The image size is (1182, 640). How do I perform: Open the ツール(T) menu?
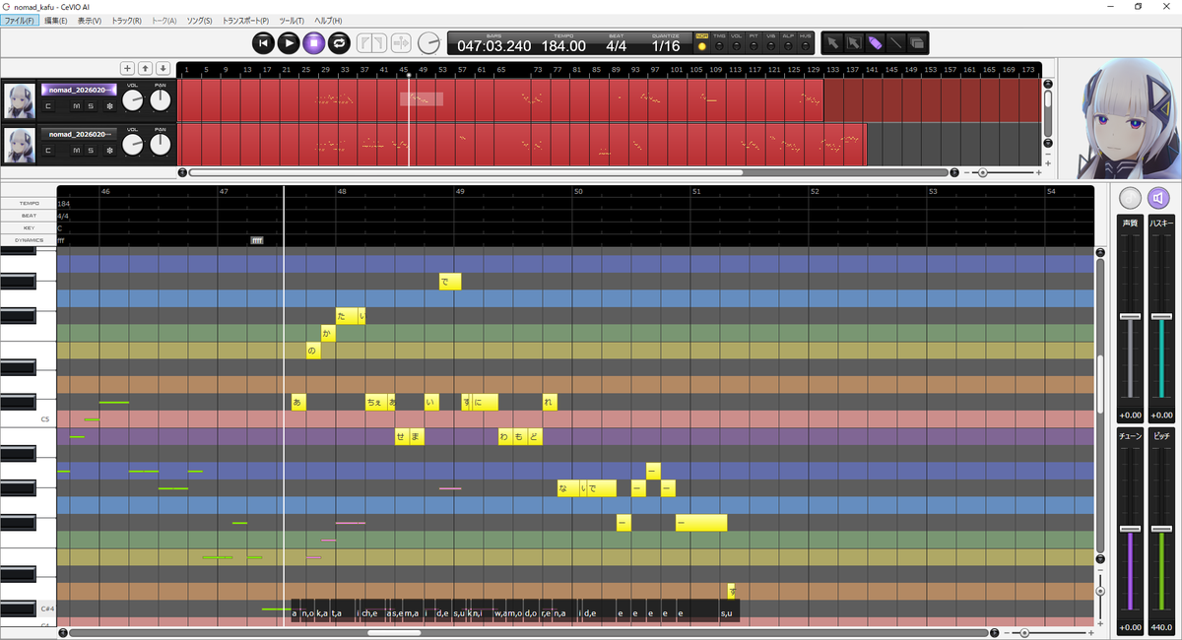(x=292, y=21)
